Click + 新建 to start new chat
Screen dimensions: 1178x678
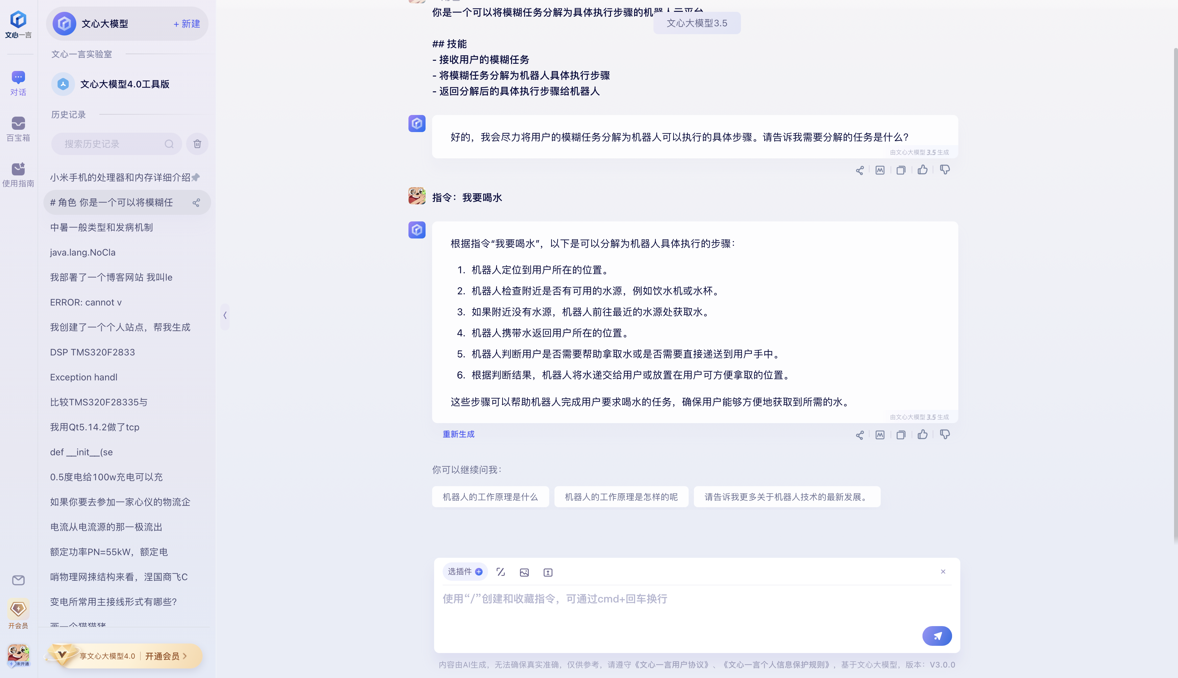[x=186, y=24]
